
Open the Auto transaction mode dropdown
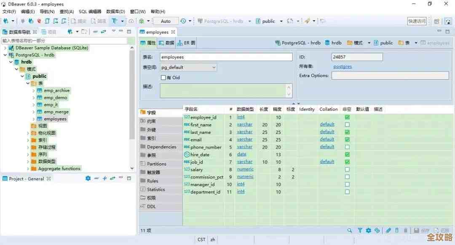[x=166, y=21]
